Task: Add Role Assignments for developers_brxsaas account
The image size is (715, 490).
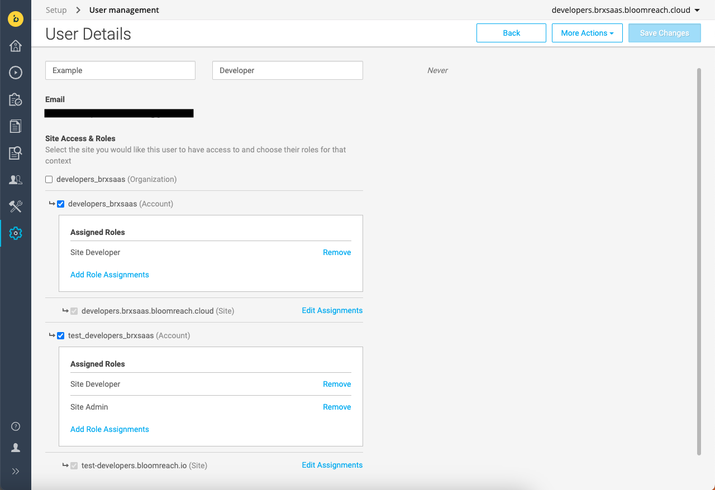Action: point(109,275)
